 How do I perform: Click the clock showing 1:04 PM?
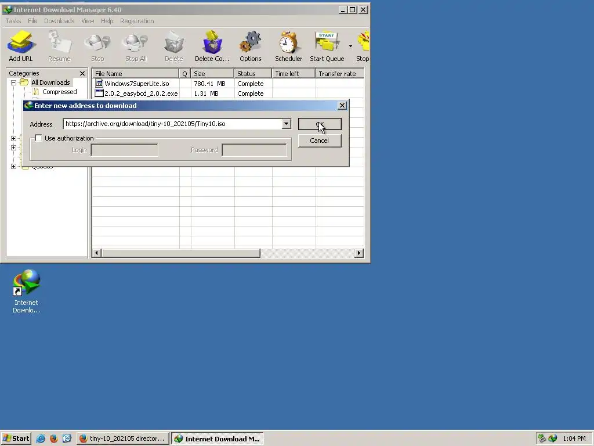tap(574, 438)
